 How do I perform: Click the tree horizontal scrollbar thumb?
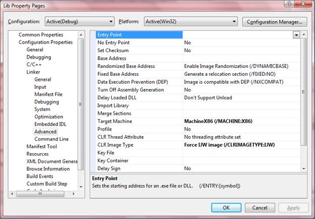(x=40, y=194)
